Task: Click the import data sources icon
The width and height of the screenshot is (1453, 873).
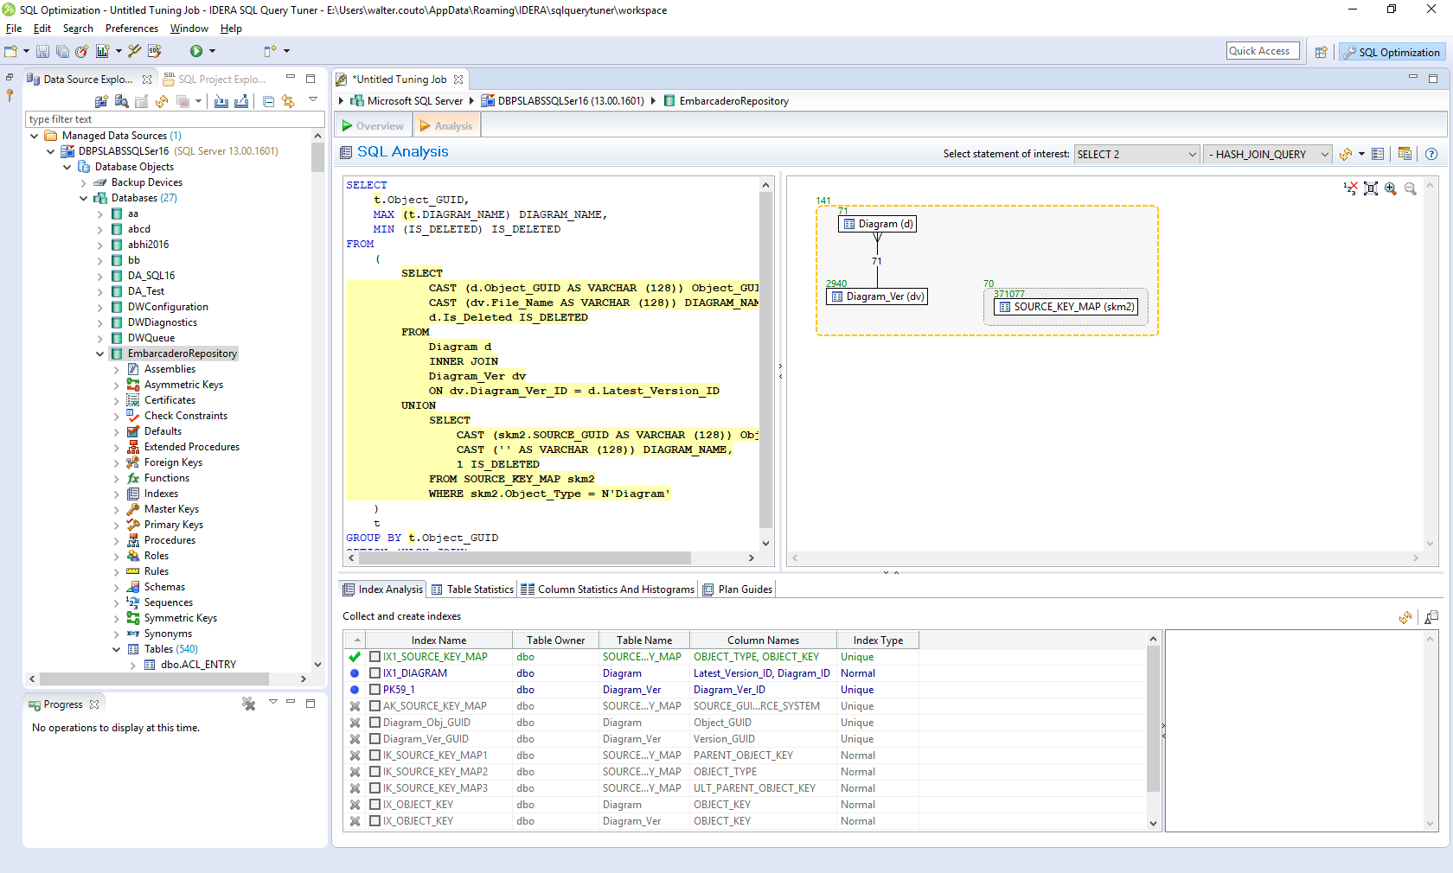Action: click(x=221, y=101)
